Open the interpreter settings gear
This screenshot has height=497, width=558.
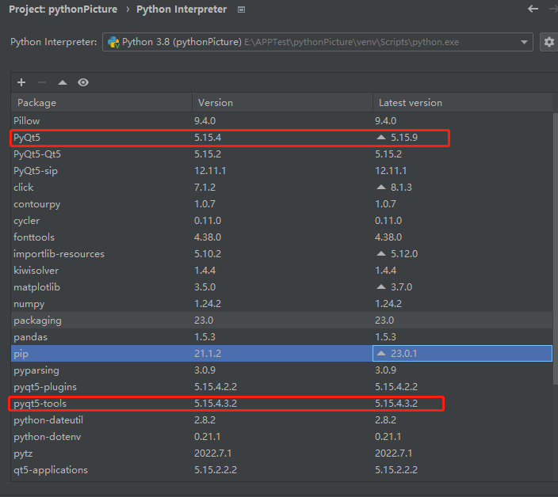548,42
